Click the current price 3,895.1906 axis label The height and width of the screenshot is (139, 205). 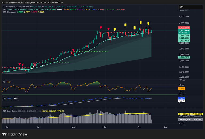tap(184, 30)
